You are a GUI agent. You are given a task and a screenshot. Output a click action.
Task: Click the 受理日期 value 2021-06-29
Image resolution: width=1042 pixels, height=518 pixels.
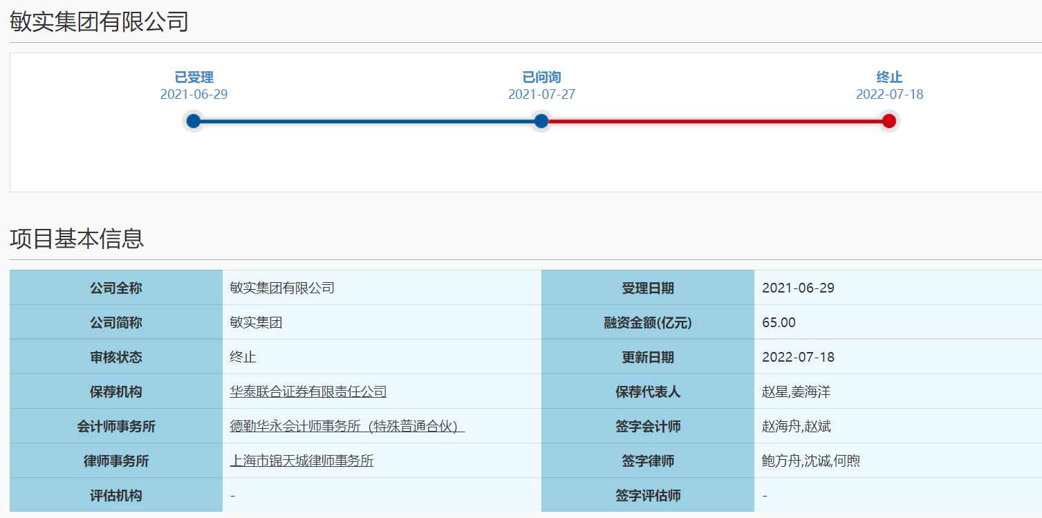coord(798,288)
